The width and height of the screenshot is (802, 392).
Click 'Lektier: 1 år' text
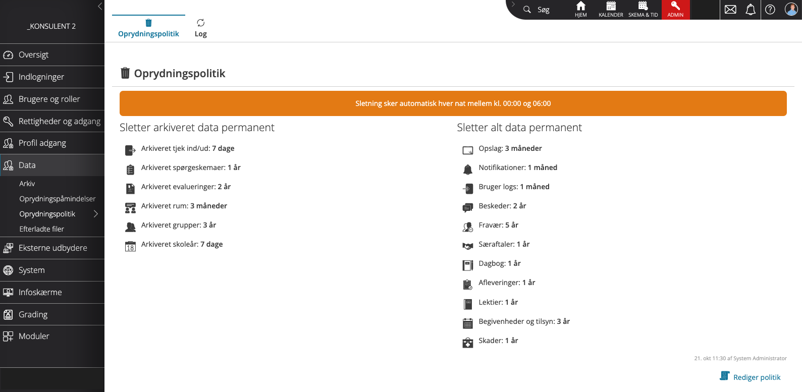(x=498, y=302)
